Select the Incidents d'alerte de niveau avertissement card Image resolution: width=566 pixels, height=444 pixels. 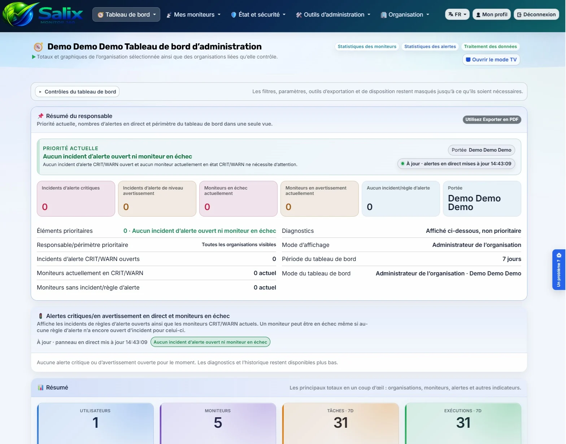point(157,199)
